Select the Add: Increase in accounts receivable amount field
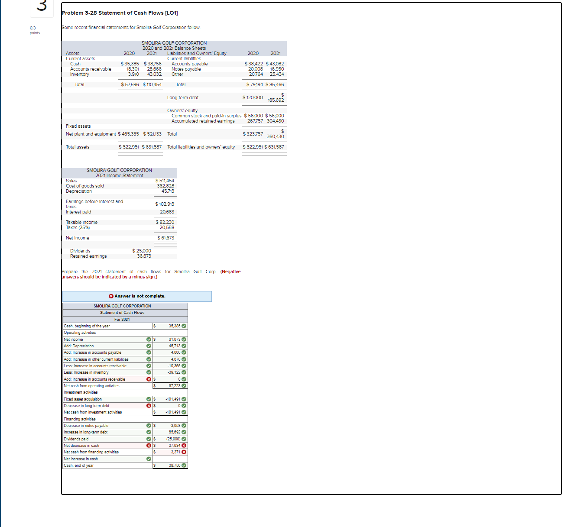571x527 pixels. 169,379
